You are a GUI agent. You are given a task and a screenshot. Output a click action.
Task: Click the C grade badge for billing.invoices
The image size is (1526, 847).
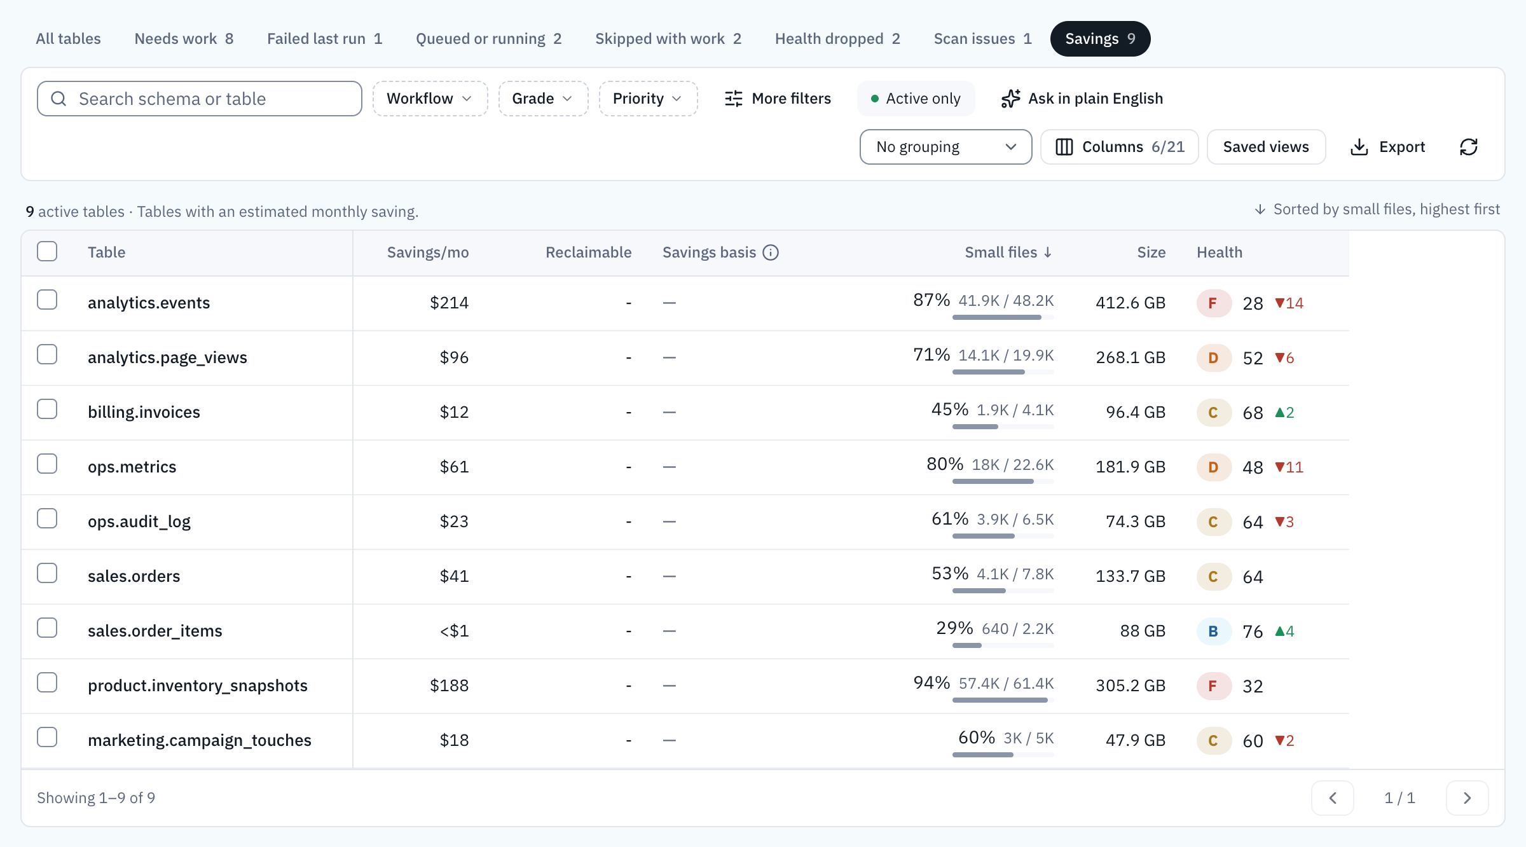[1213, 413]
